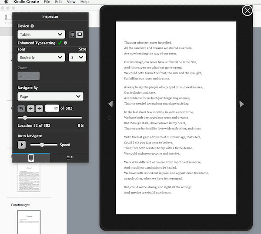Select the page thumbnail above Forethought
Viewport: 261px width, 234px height.
[29, 177]
